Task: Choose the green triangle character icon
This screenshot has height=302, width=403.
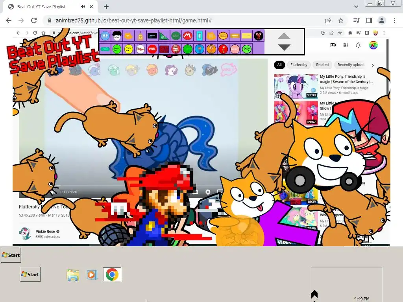Action: pyautogui.click(x=164, y=36)
